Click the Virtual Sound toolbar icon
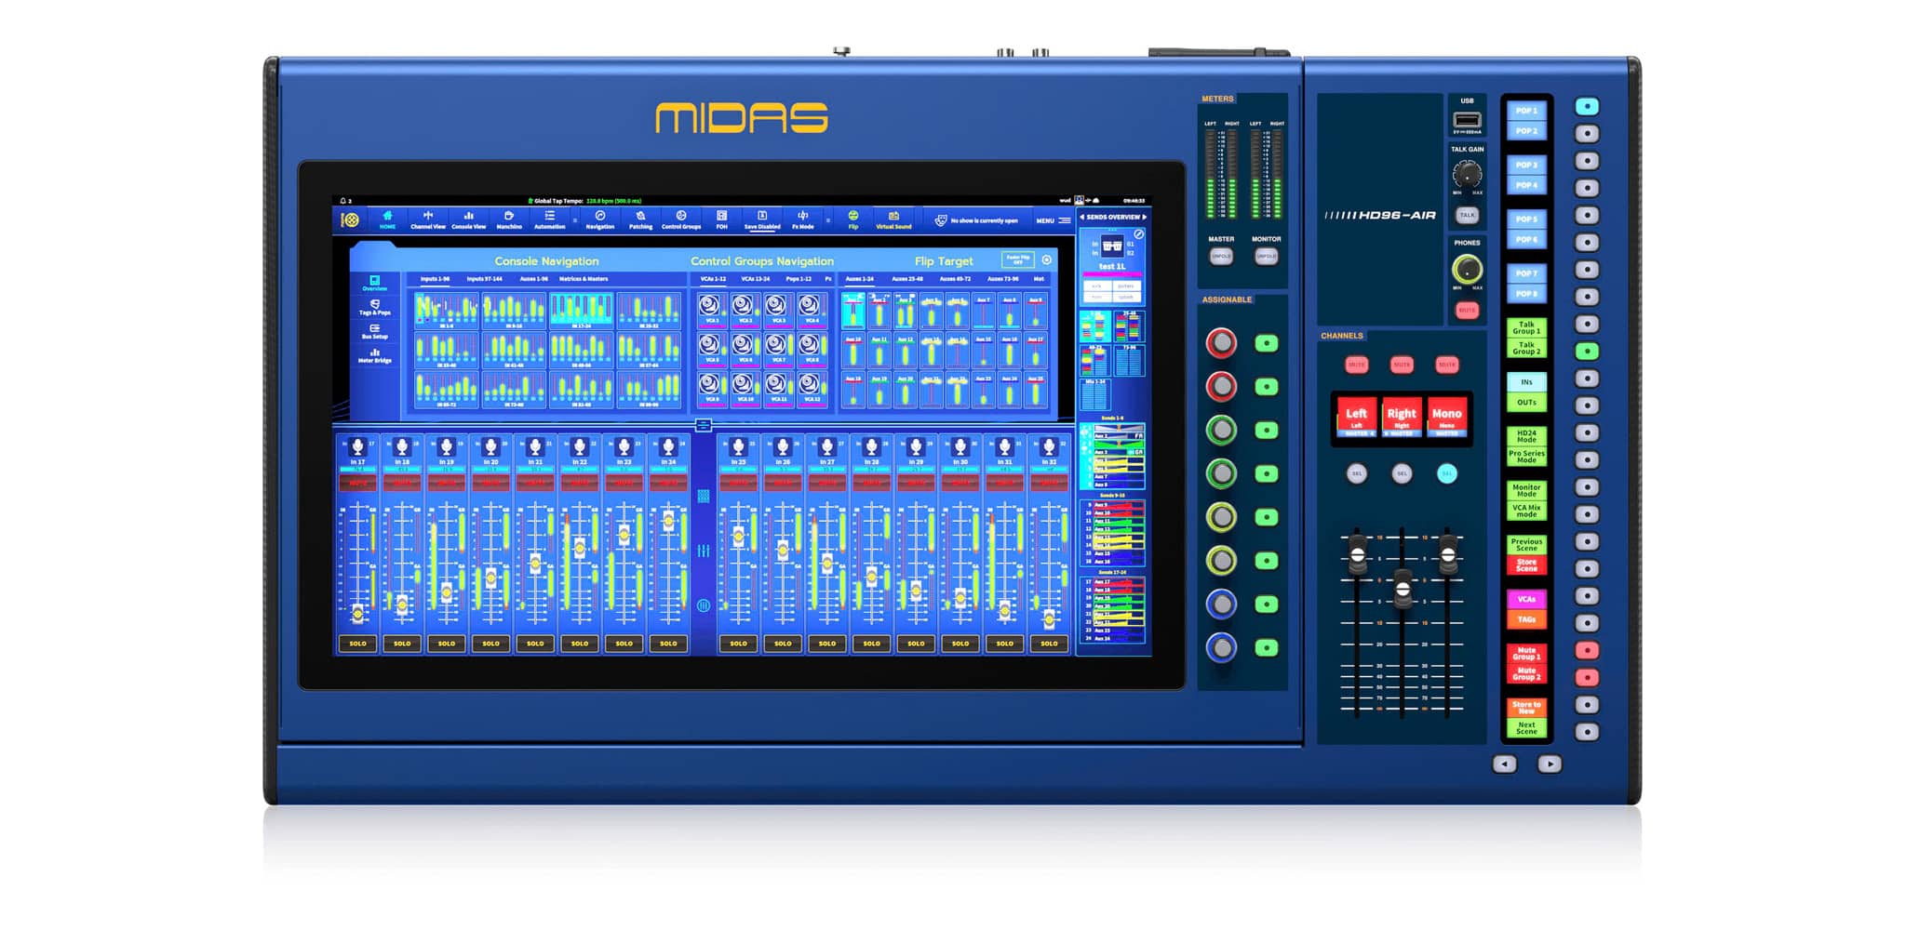 (893, 219)
